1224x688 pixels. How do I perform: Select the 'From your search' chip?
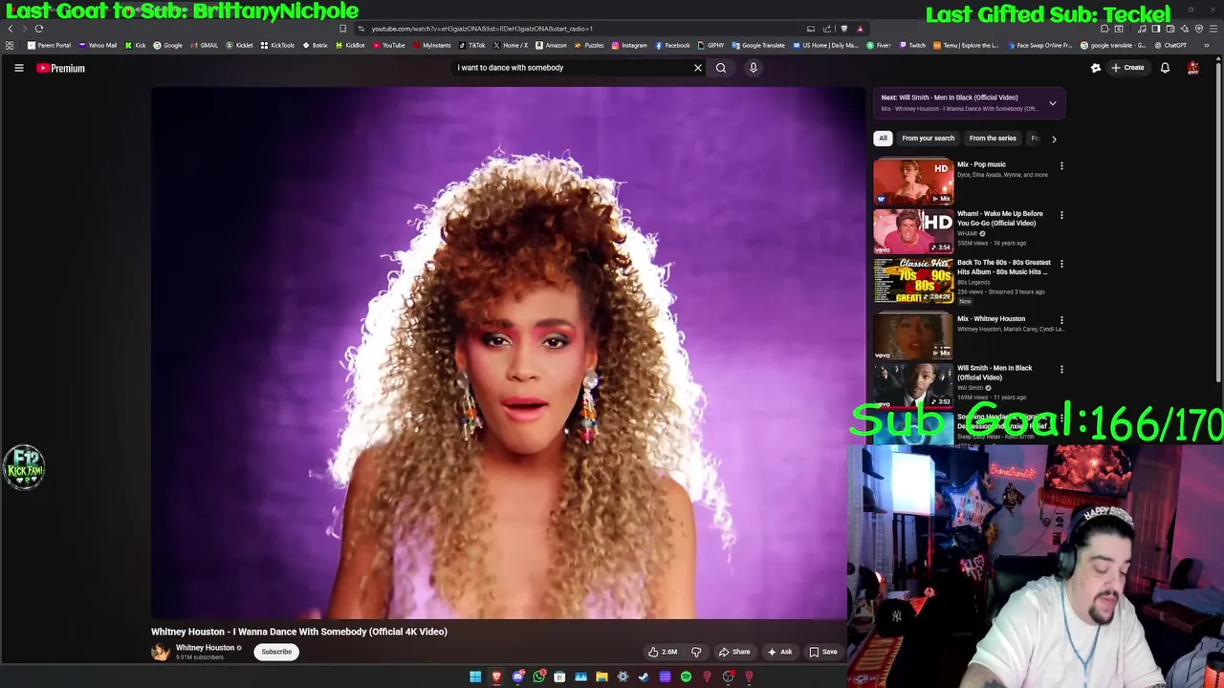(928, 139)
